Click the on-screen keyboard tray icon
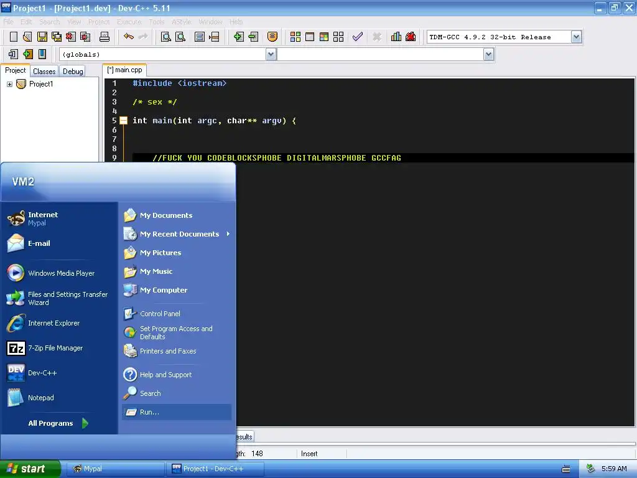Viewport: 637px width, 478px height. (566, 469)
